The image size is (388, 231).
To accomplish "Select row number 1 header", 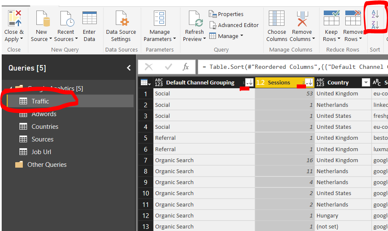I will click(145, 94).
